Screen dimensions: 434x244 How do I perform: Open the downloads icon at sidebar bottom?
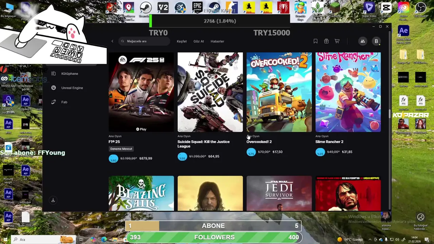53,200
